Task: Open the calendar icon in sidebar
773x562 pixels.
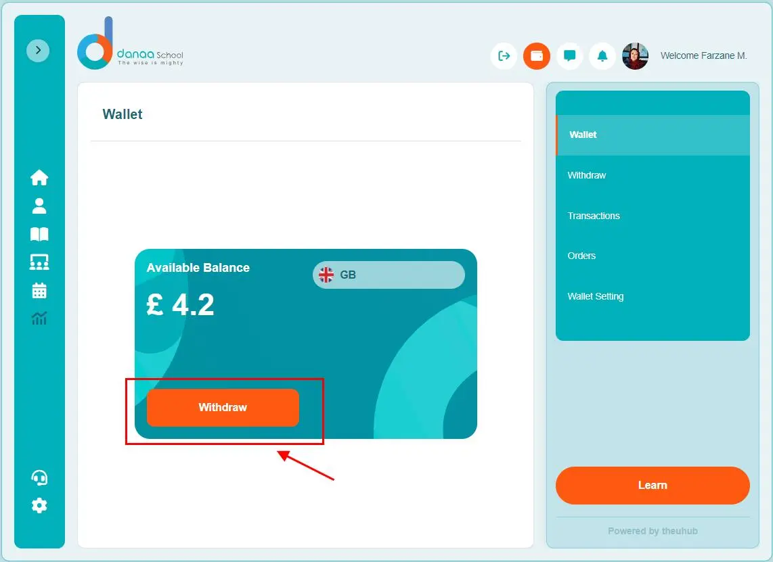Action: (39, 290)
